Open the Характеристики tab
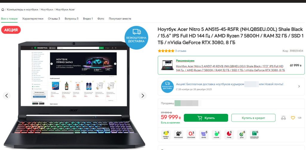 33,19
